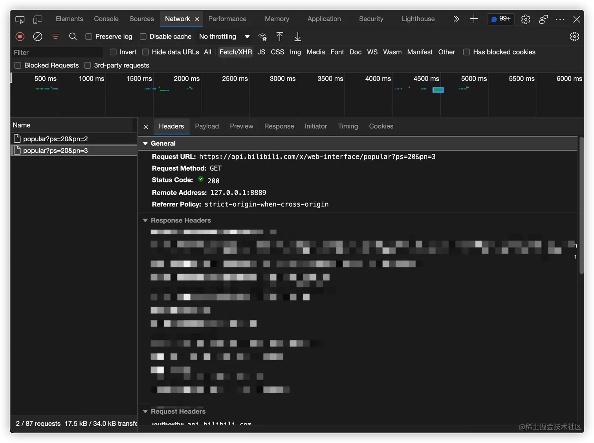Viewport: 594px width, 443px height.
Task: Focus the Filter text field
Action: click(x=57, y=52)
